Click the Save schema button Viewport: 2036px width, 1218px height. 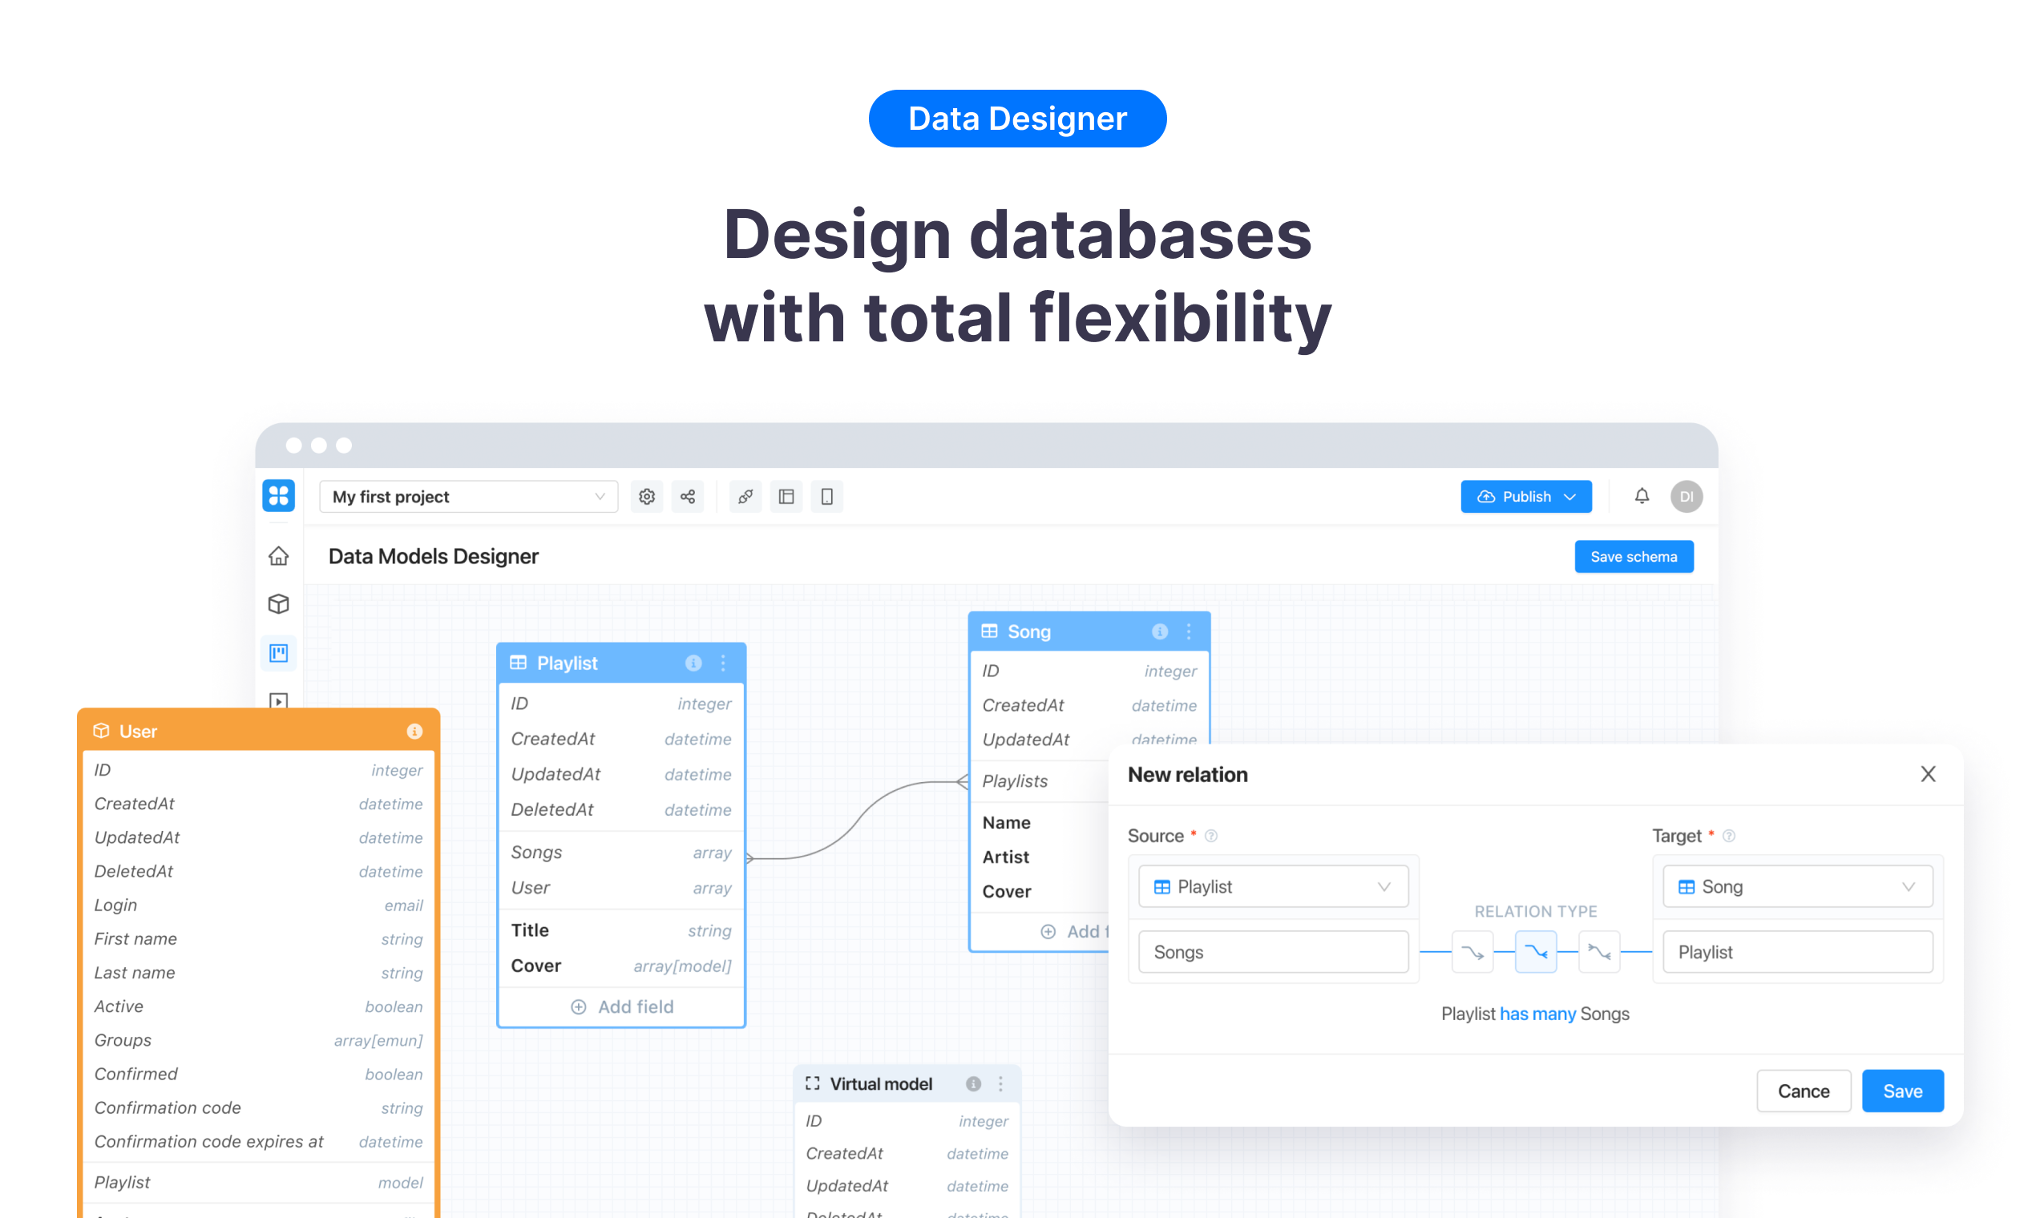(1634, 555)
